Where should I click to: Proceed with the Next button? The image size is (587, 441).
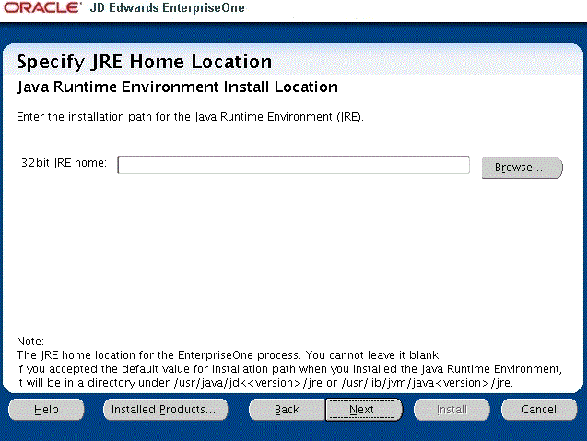click(x=363, y=410)
